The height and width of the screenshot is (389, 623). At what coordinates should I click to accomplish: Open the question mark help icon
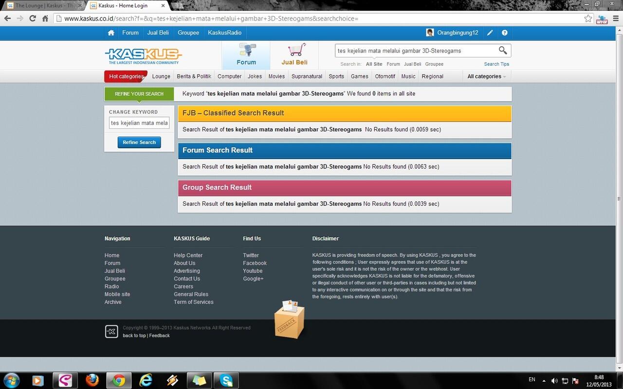click(x=505, y=33)
